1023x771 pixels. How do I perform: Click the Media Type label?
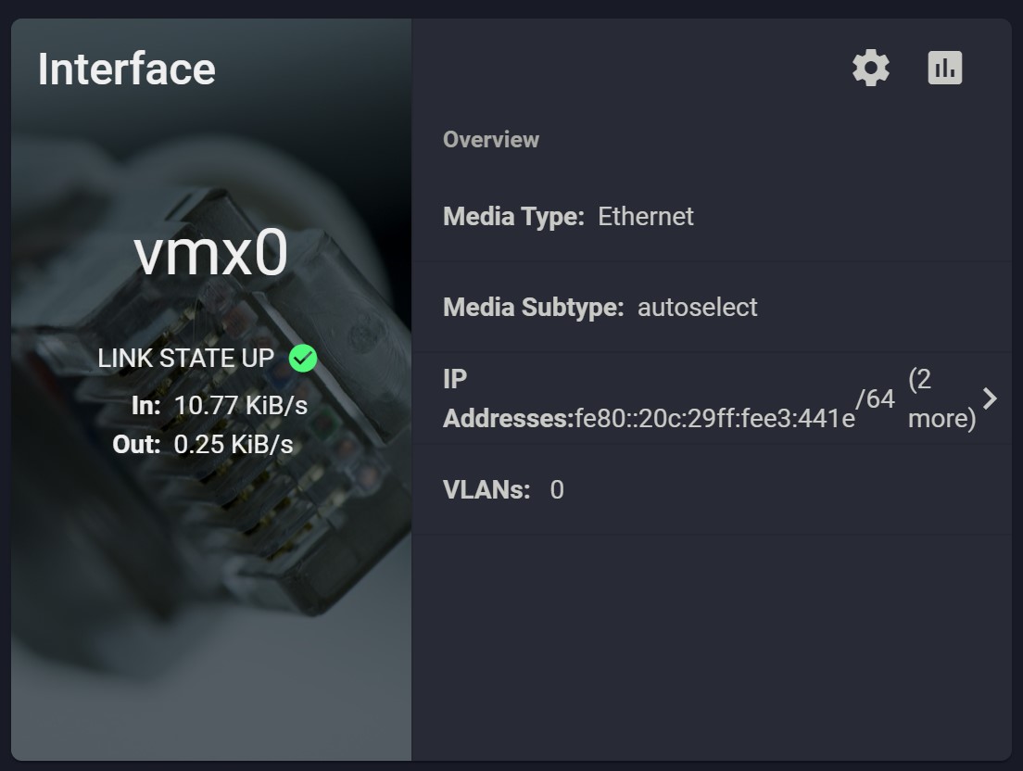pos(513,217)
